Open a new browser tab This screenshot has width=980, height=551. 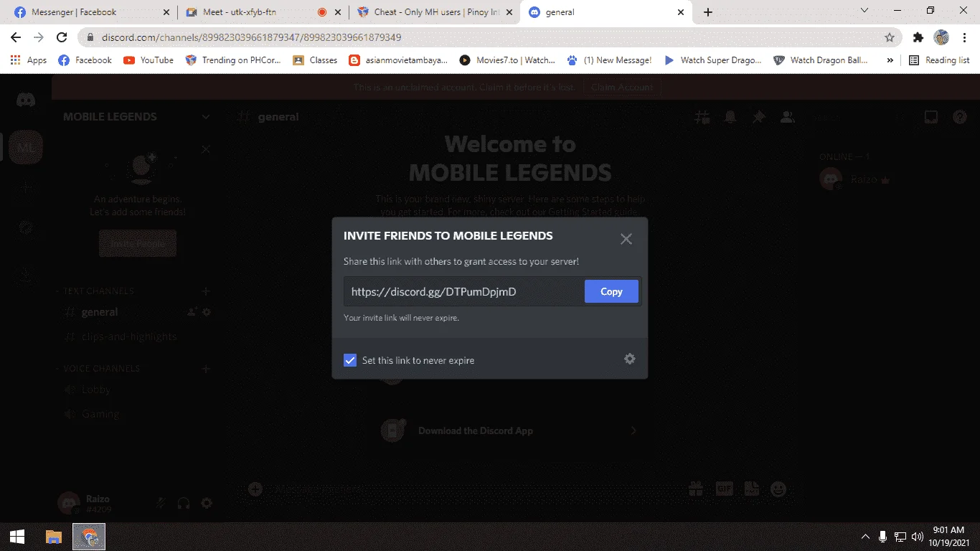pos(708,12)
